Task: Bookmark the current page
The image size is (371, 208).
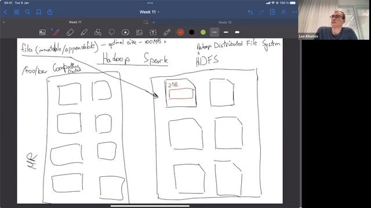Action: click(39, 12)
